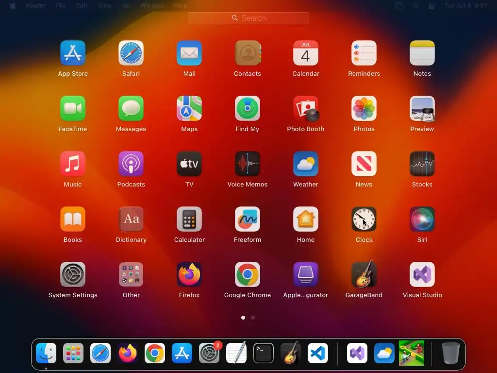497x373 pixels.
Task: Open purple Visual Studio in the Dock
Action: coord(357,353)
